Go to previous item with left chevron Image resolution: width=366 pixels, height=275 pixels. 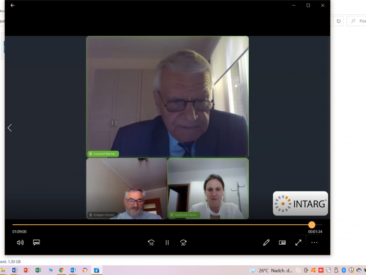[9, 128]
